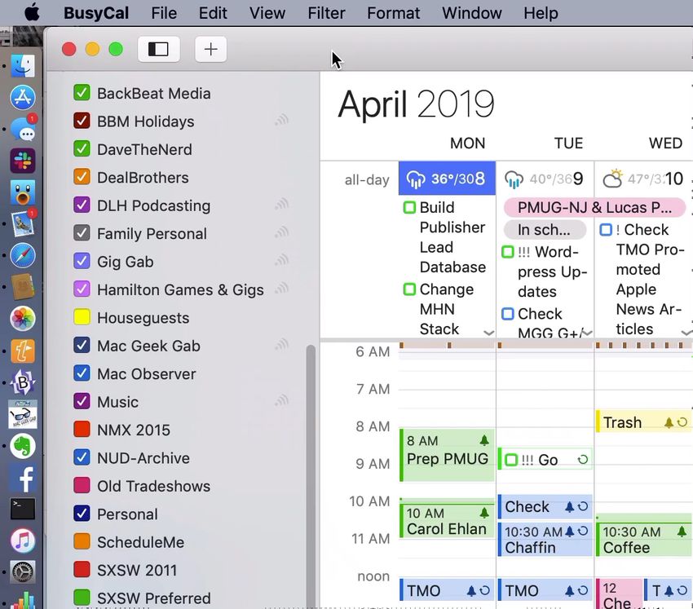Viewport: 693px width, 609px height.
Task: Enable the Houseguests calendar checkbox
Action: [x=82, y=317]
